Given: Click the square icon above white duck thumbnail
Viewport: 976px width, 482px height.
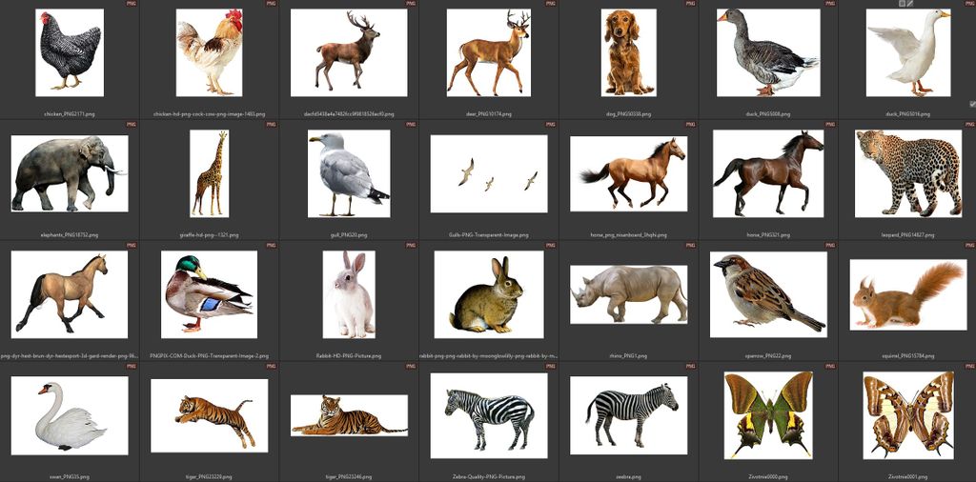Looking at the screenshot, I should click(x=902, y=4).
